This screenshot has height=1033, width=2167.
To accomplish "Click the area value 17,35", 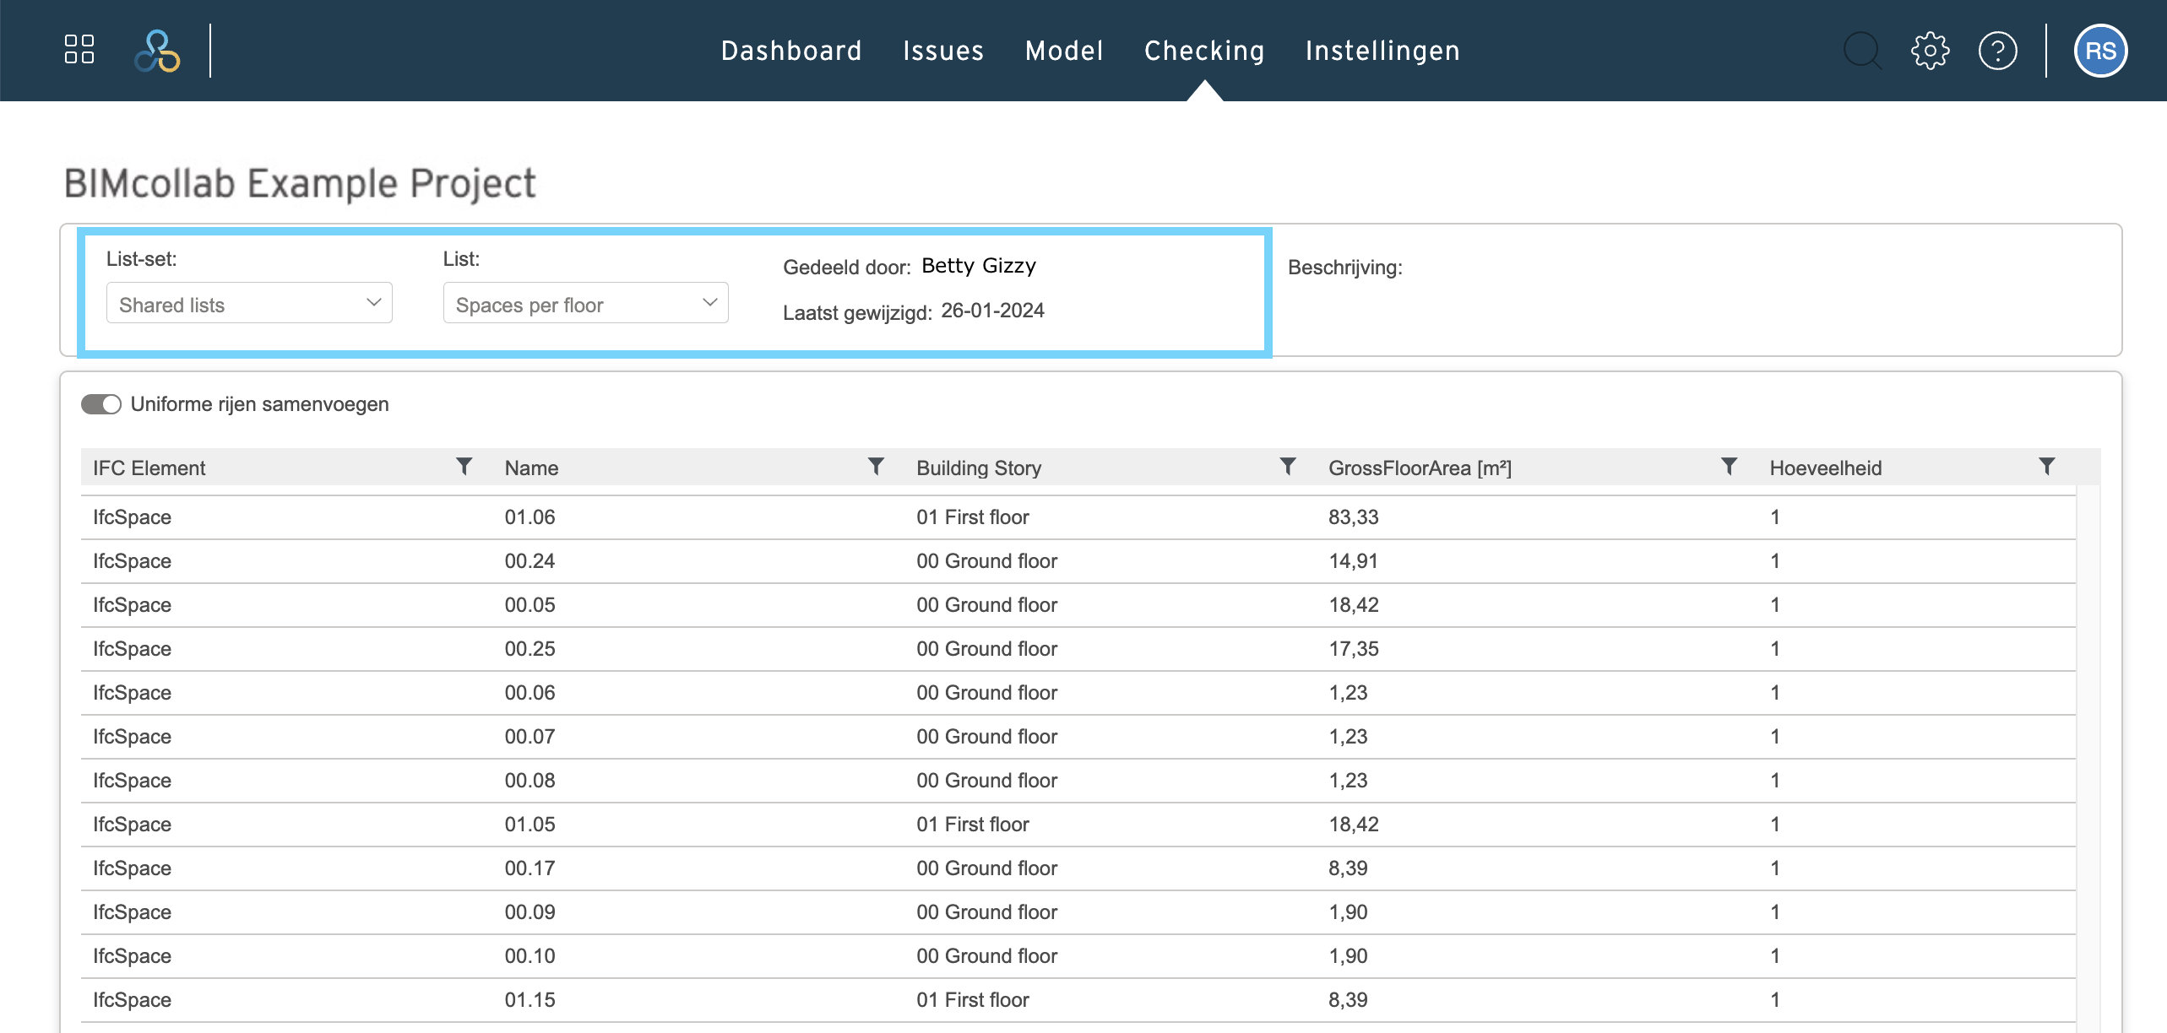I will pyautogui.click(x=1353, y=649).
